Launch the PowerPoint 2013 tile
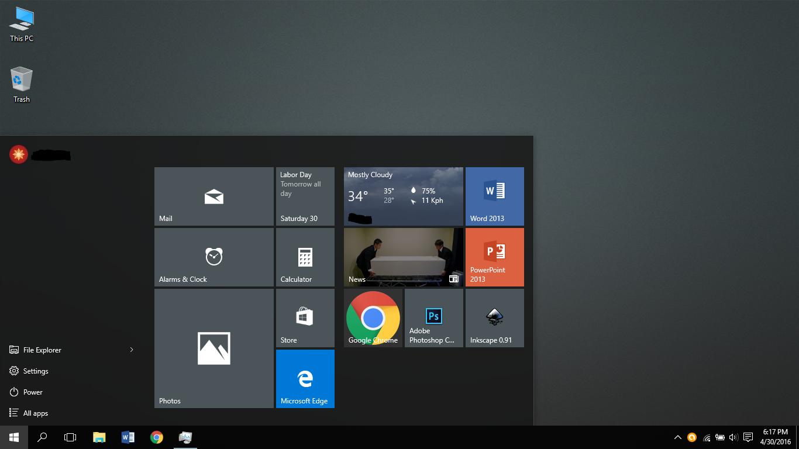799x449 pixels. (x=495, y=257)
